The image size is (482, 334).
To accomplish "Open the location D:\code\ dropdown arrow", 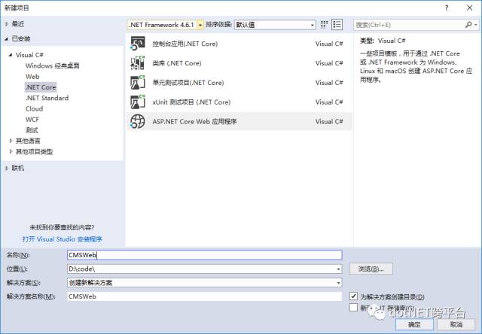I will 338,269.
